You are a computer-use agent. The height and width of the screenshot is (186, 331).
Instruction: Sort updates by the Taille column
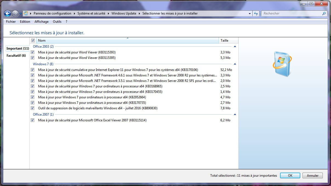point(229,41)
